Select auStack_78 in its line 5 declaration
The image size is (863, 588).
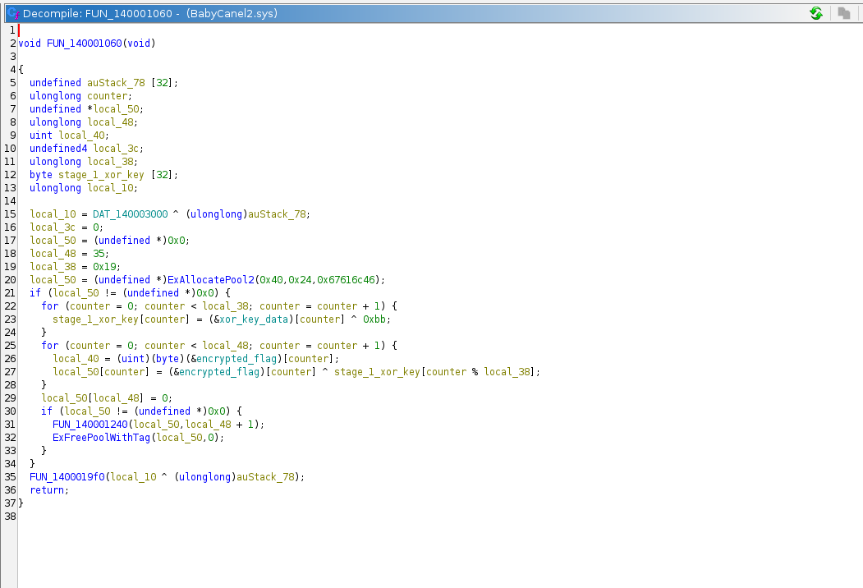(x=116, y=83)
